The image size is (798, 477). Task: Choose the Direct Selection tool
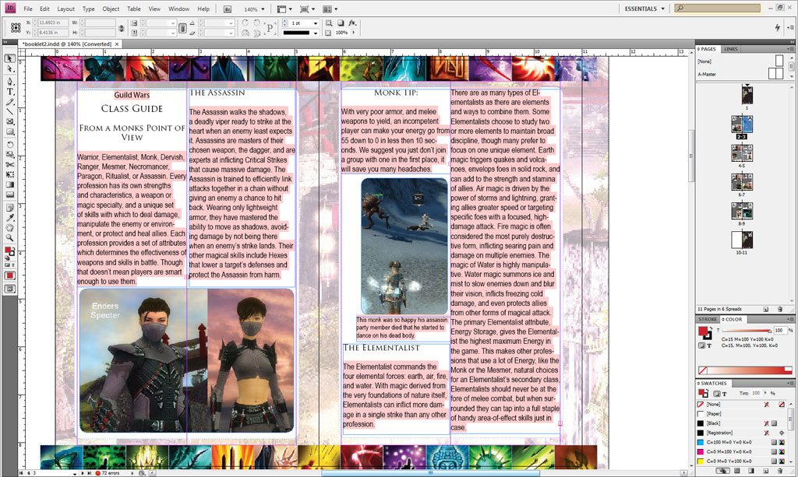point(10,69)
